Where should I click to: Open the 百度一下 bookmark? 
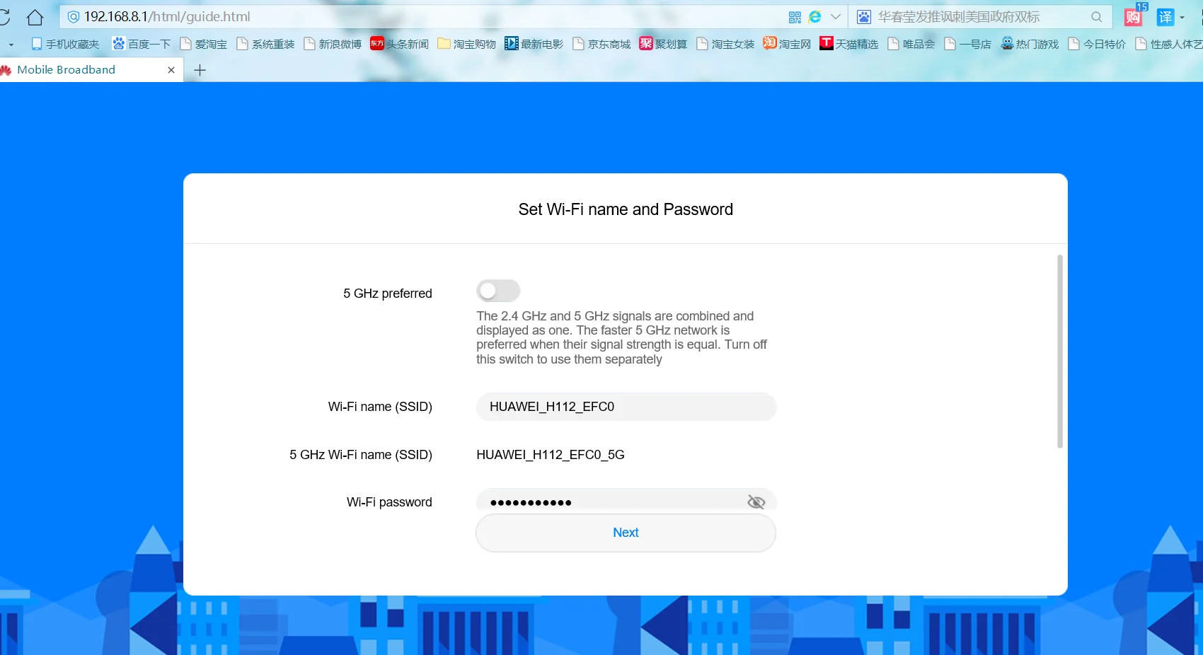[142, 44]
